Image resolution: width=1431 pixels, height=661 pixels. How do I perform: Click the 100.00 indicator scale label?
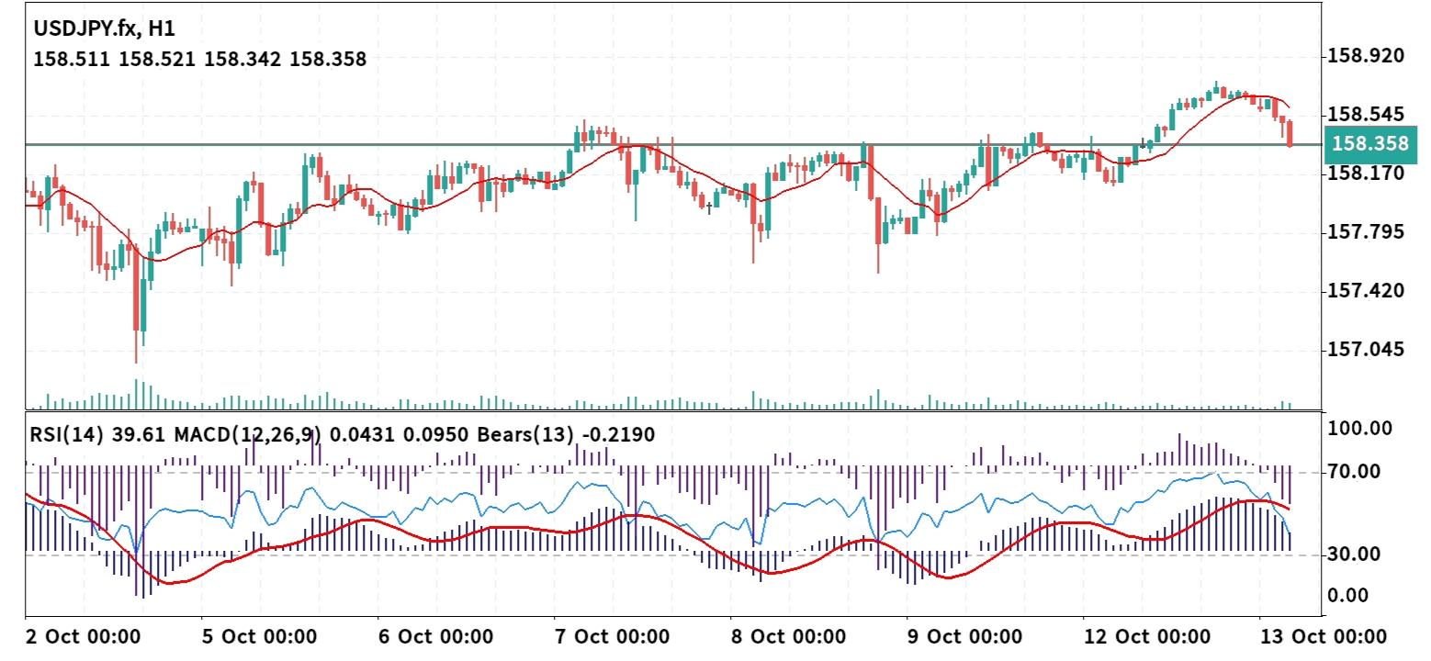pos(1359,428)
